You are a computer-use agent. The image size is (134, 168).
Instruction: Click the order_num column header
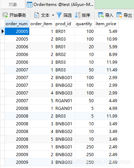17,24
